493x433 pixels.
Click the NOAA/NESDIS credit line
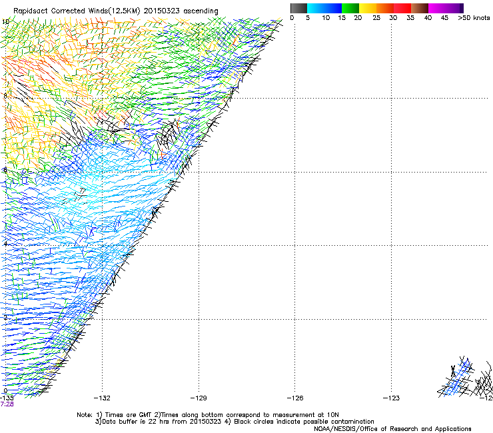(x=392, y=429)
